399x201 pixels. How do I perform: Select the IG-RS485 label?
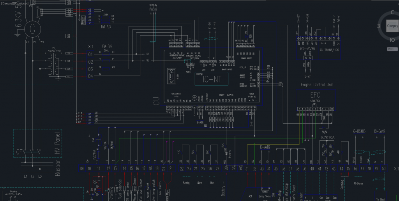tap(359, 131)
